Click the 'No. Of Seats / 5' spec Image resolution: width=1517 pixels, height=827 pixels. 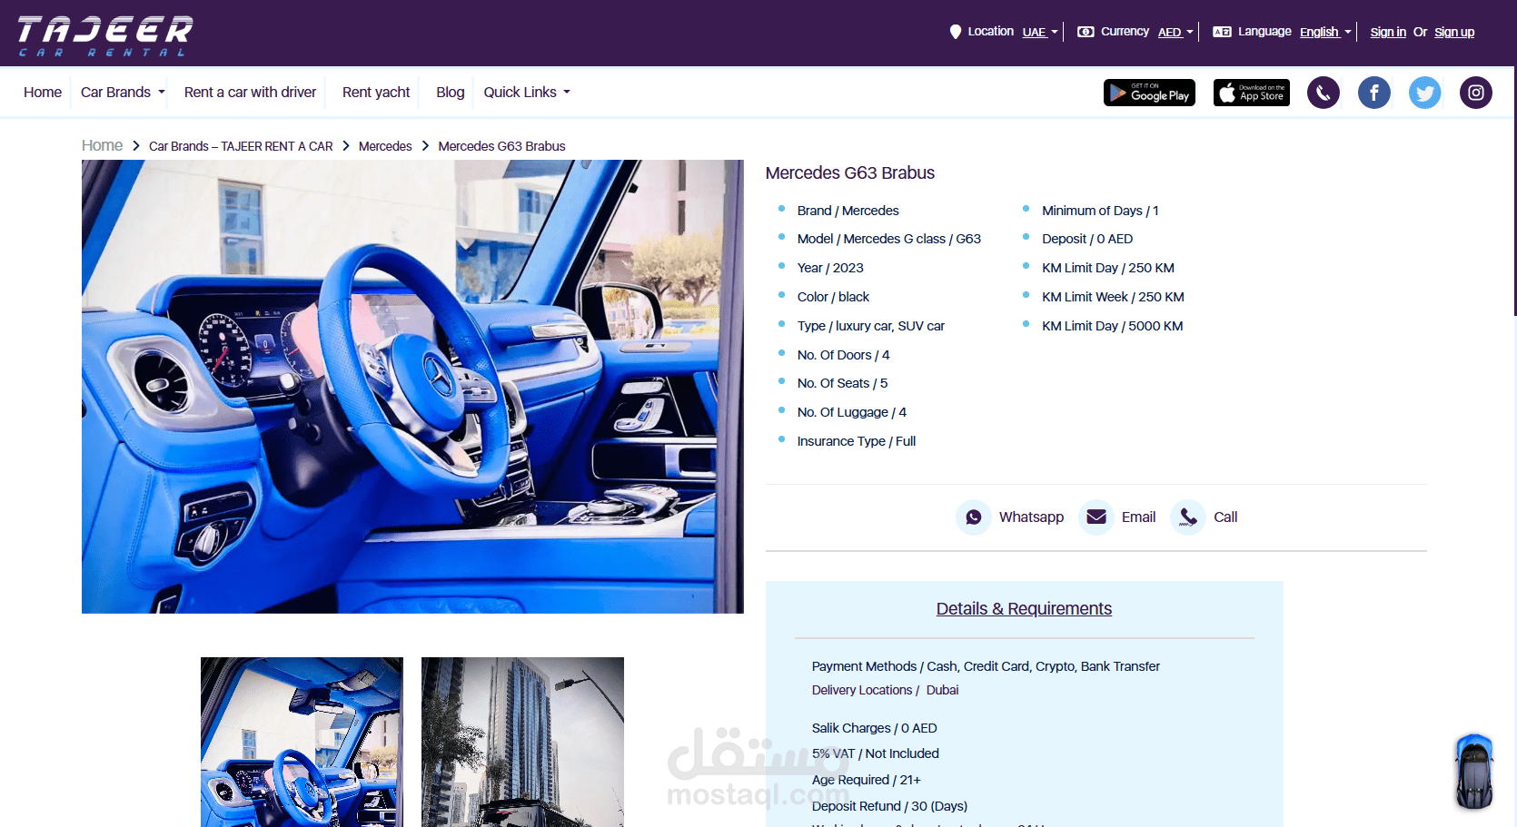pos(842,383)
